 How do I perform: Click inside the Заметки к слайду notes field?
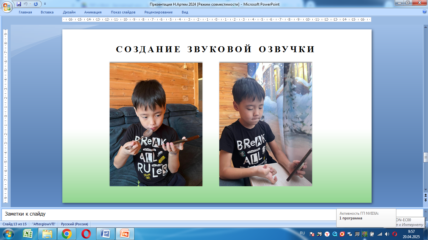point(169,214)
